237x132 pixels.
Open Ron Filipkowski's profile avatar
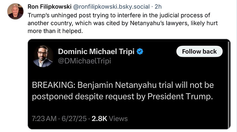(15, 11)
